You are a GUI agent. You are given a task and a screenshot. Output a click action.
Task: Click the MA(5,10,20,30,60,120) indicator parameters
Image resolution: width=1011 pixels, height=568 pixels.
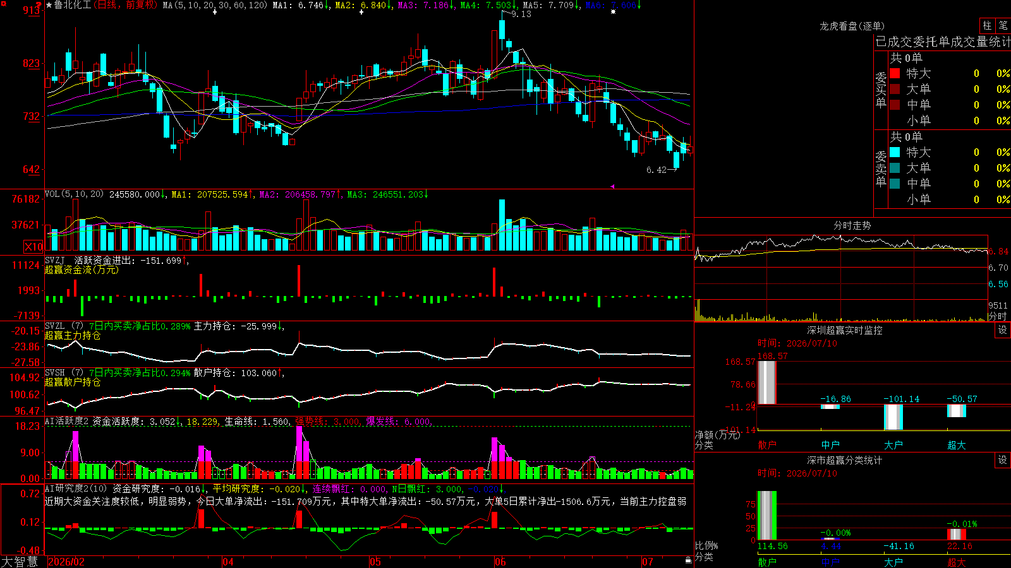[x=215, y=5]
